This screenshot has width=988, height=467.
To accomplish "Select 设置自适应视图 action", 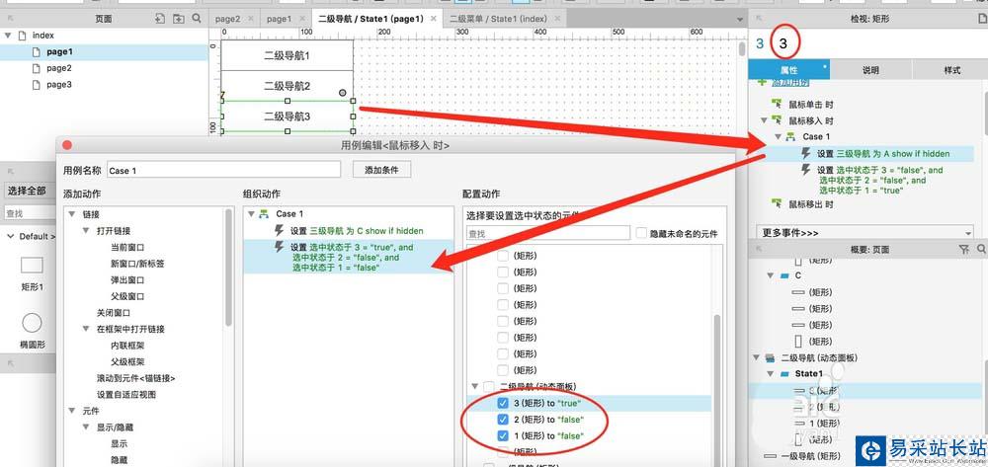I will (x=126, y=394).
